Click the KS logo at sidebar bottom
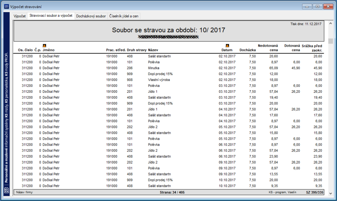337x201 pixels. point(6,190)
